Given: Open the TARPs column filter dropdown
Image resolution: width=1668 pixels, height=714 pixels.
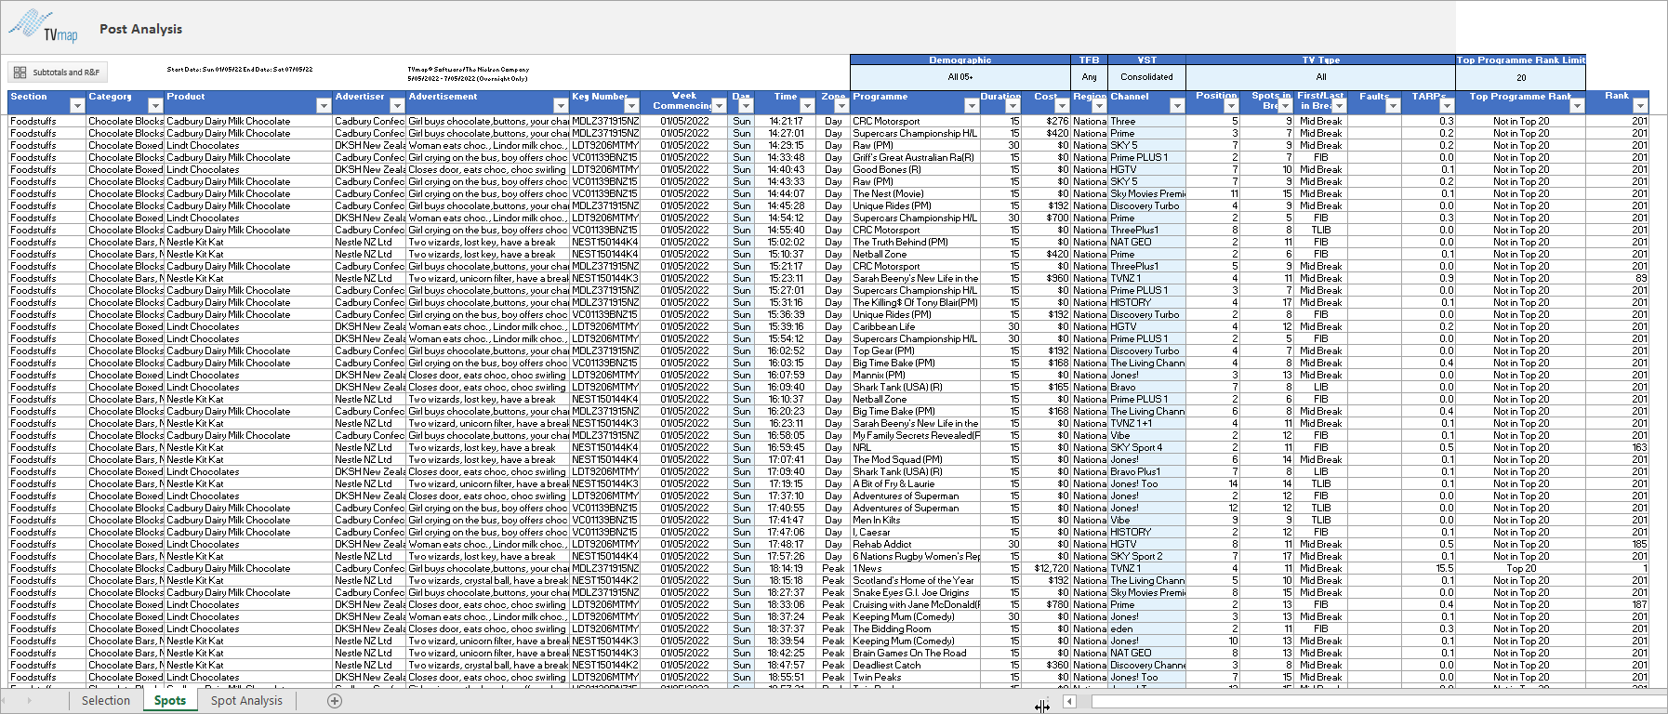Looking at the screenshot, I should 1447,106.
